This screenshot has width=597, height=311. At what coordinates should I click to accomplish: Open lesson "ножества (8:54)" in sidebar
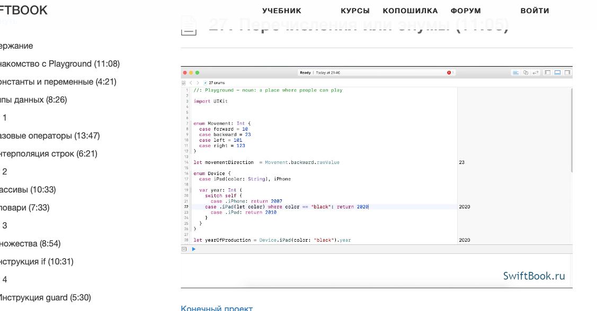[31, 244]
